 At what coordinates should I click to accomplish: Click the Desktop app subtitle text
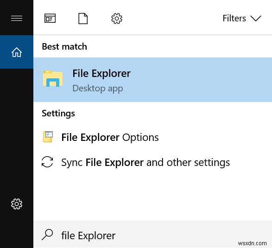[98, 89]
